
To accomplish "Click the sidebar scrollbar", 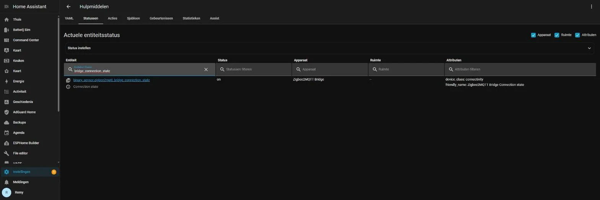I will (x=59, y=65).
